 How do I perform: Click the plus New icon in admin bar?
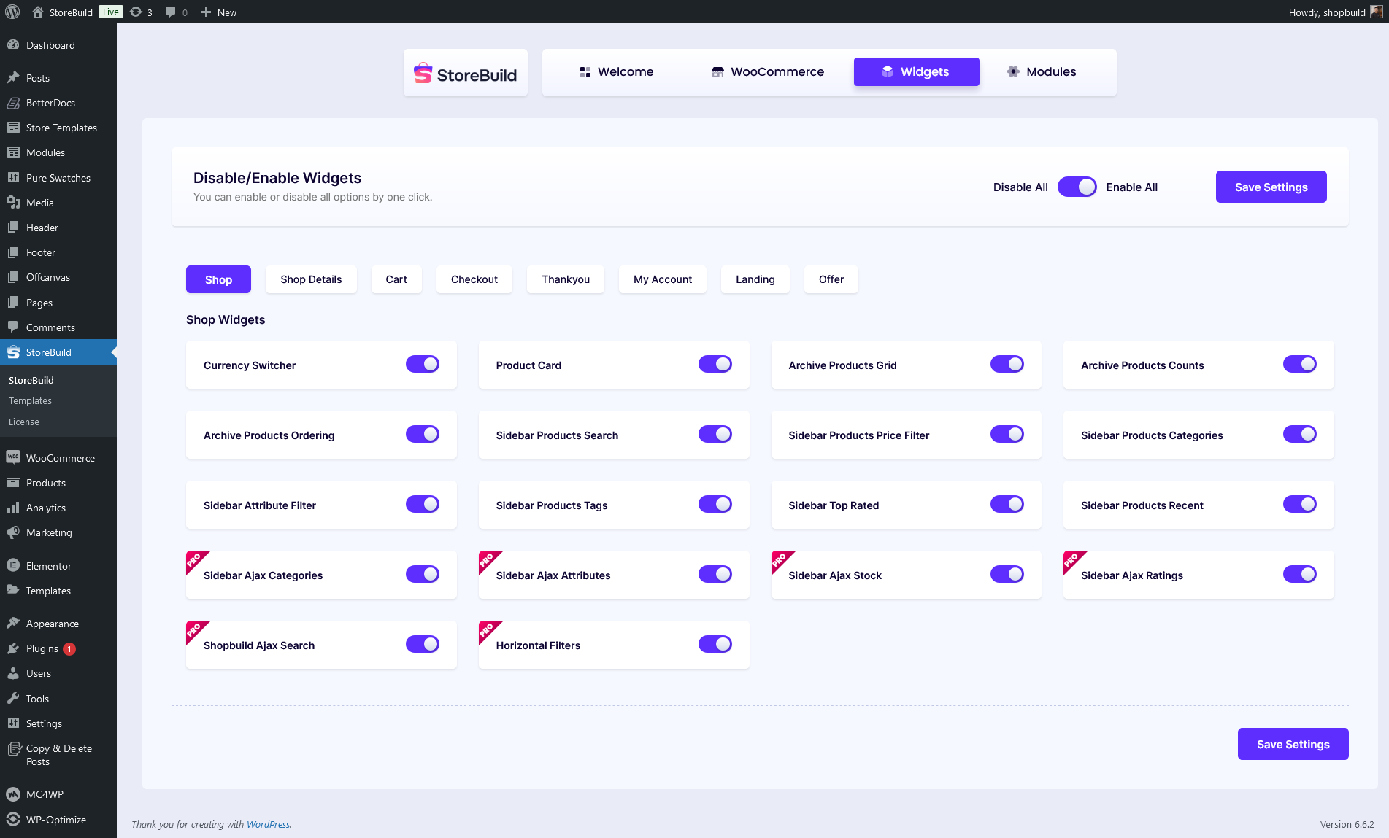tap(206, 12)
